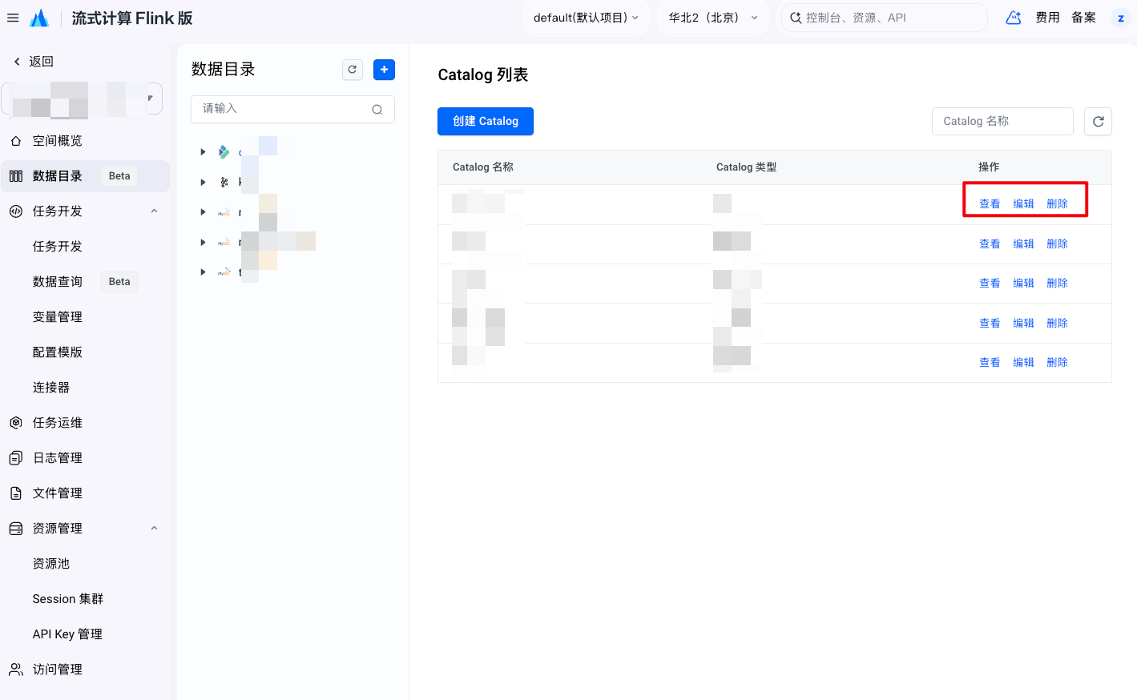Image resolution: width=1137 pixels, height=700 pixels.
Task: Click search magnifier in 请输入 box
Action: tap(377, 110)
